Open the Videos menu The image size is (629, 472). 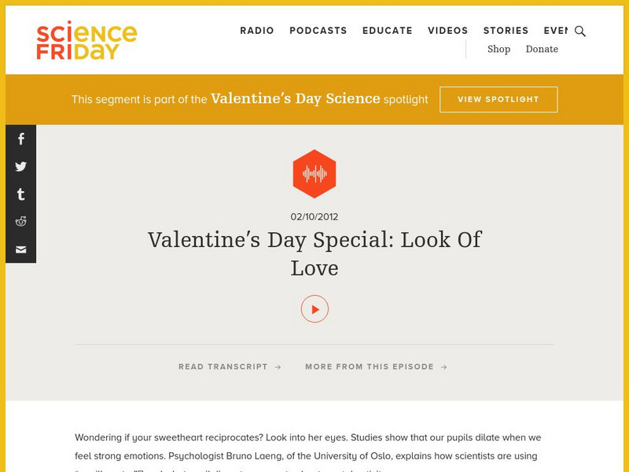[x=448, y=31]
